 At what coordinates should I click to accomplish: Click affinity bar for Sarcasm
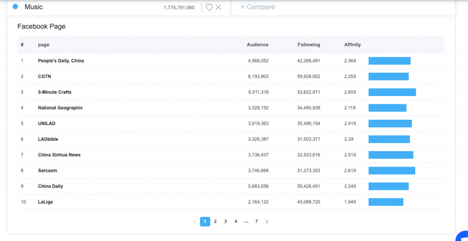[x=392, y=171]
